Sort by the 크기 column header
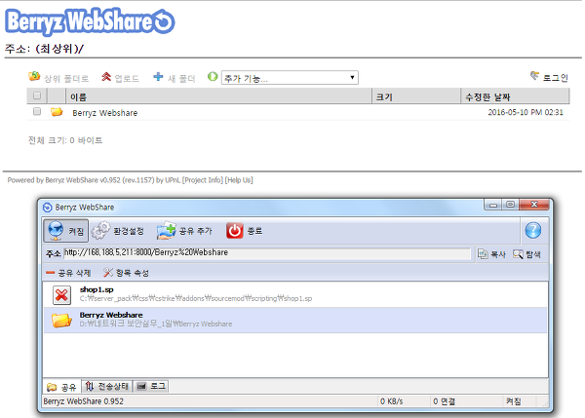This screenshot has height=418, width=585. (416, 96)
